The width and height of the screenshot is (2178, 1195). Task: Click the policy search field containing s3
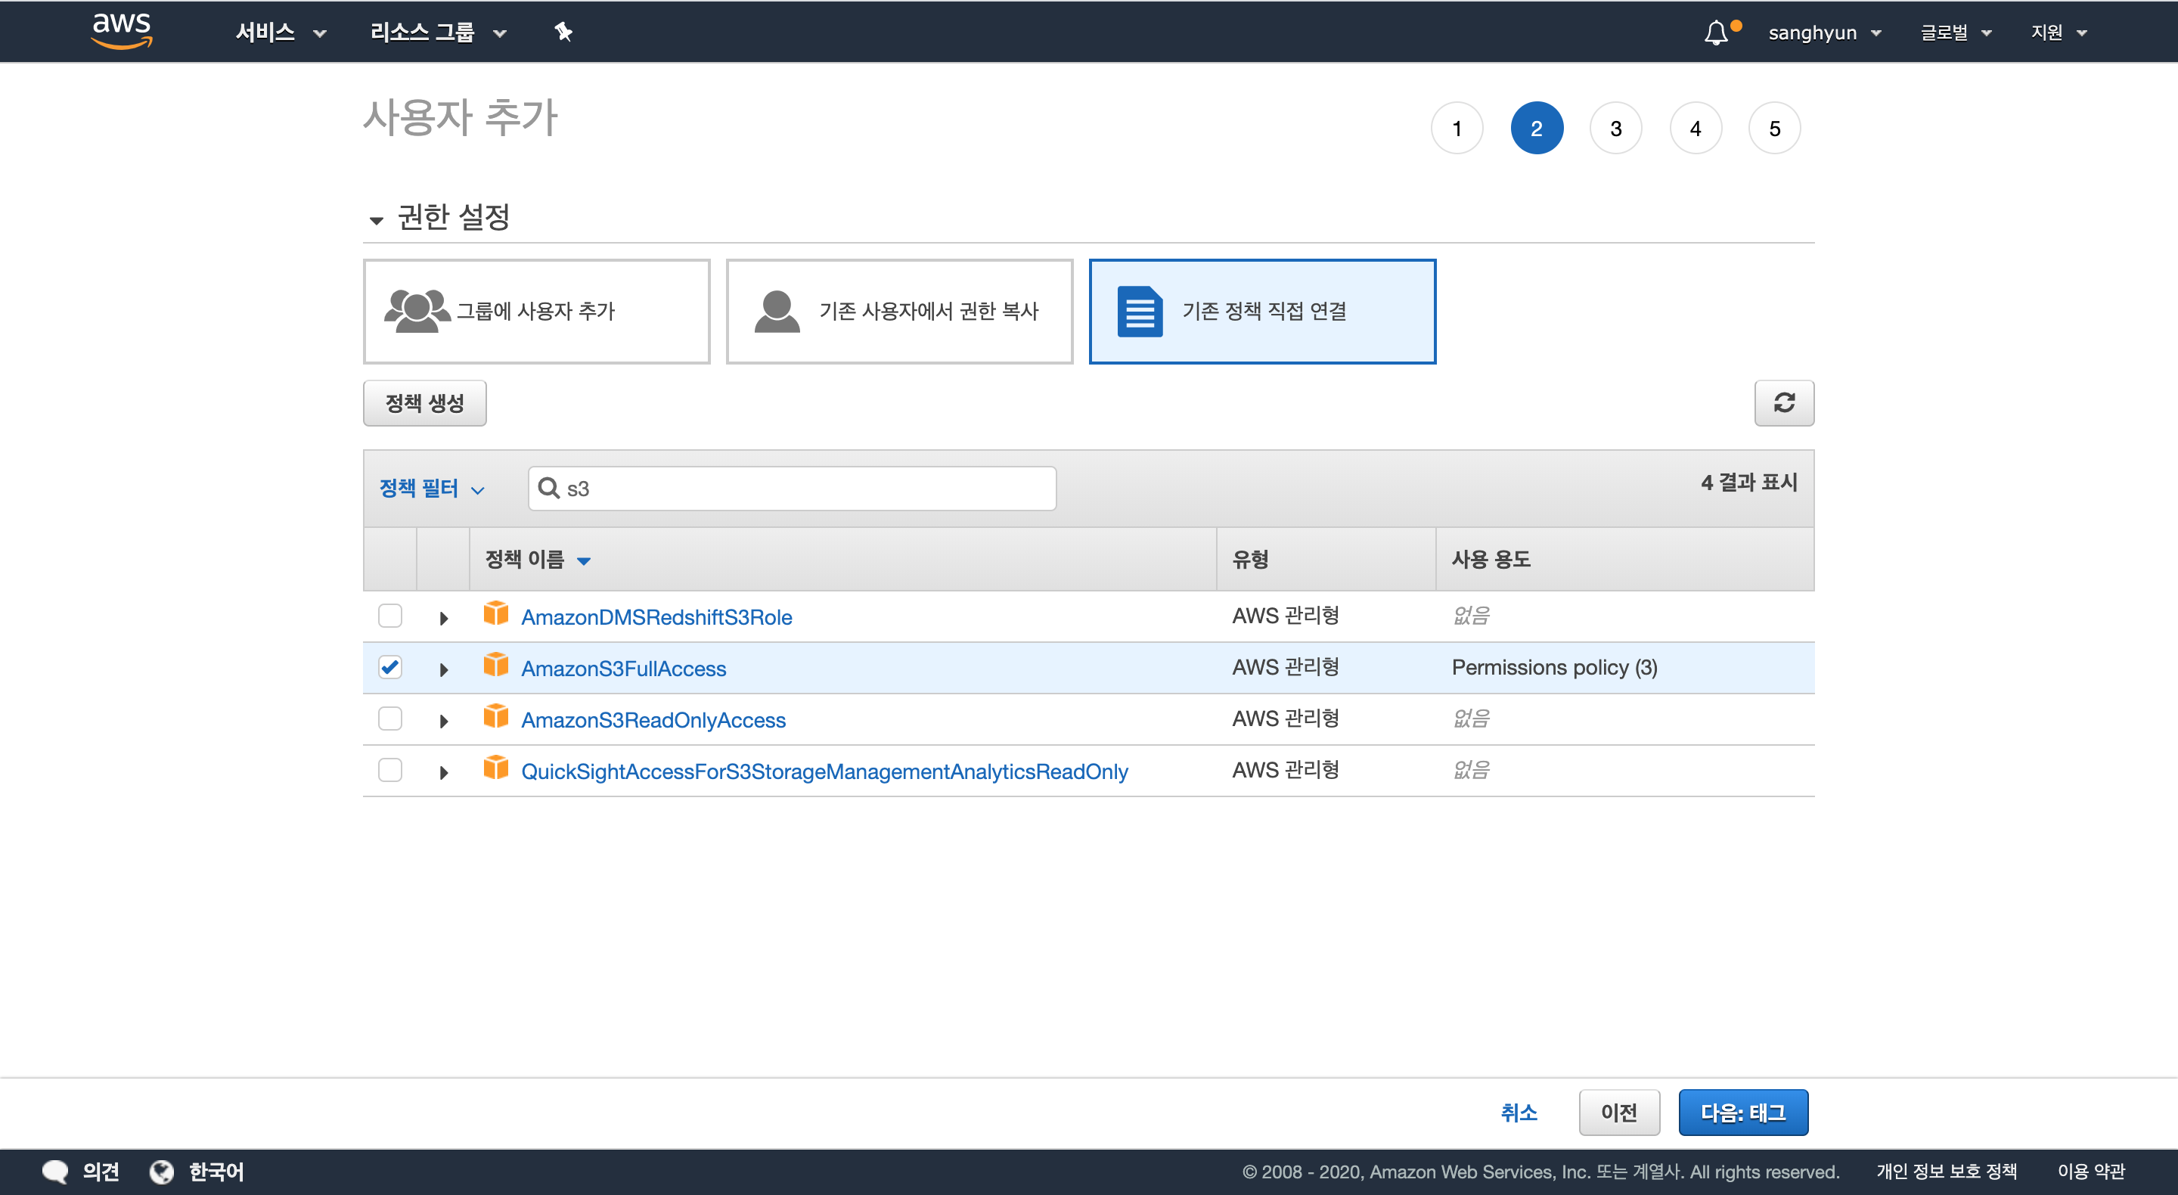pos(803,488)
